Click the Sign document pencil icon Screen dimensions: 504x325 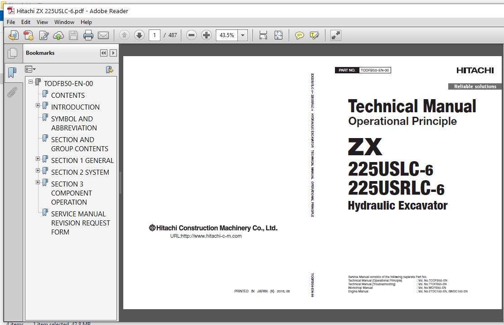(x=44, y=35)
